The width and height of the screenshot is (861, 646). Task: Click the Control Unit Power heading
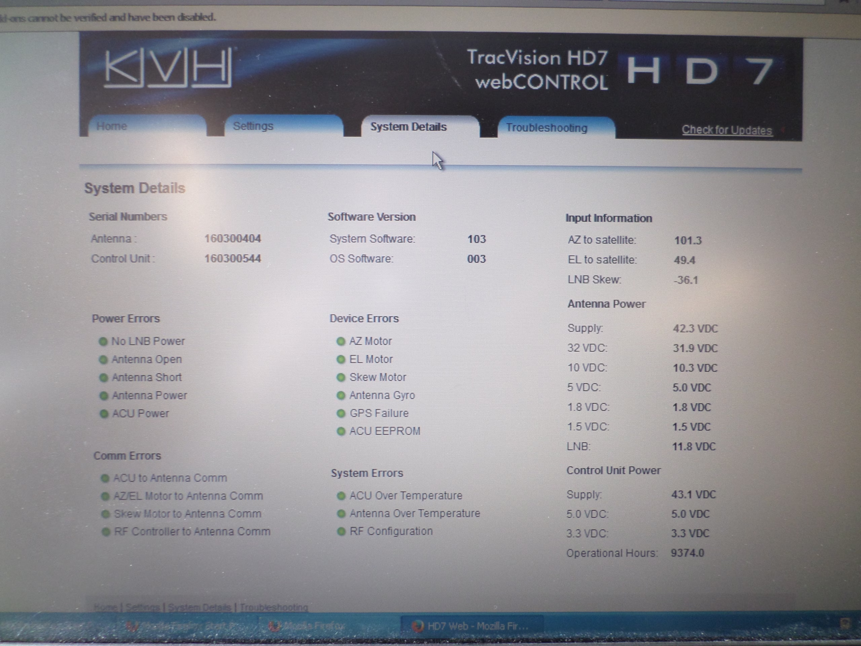click(613, 471)
